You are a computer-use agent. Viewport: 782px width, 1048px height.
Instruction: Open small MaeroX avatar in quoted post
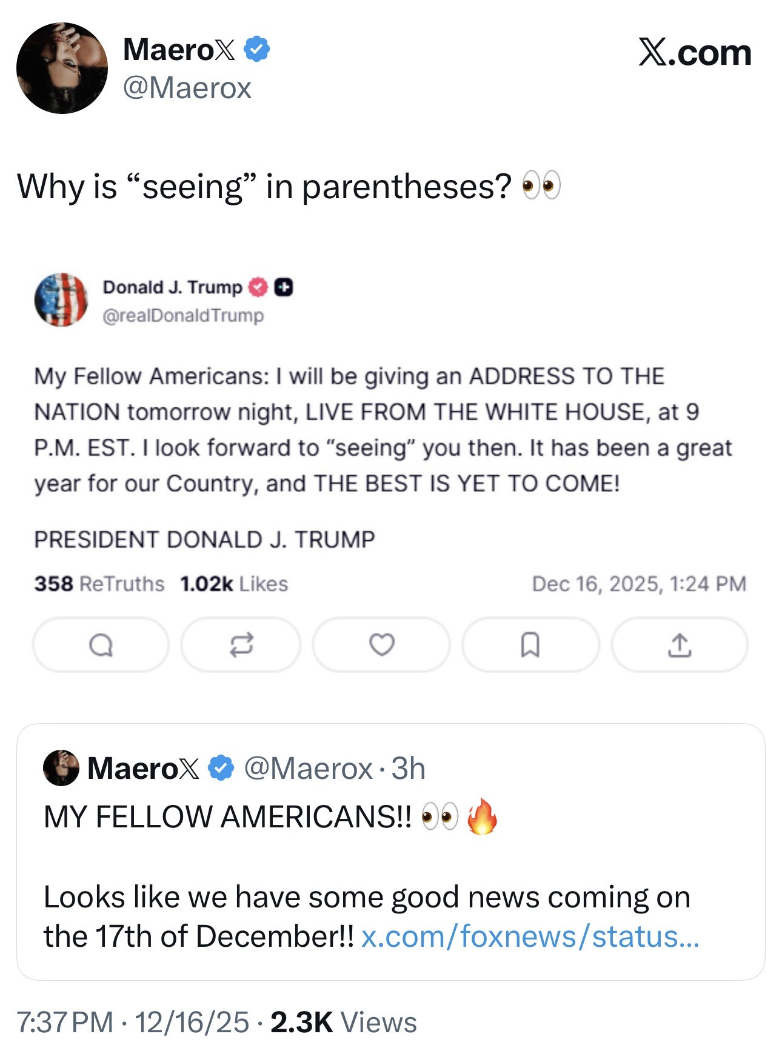[61, 768]
